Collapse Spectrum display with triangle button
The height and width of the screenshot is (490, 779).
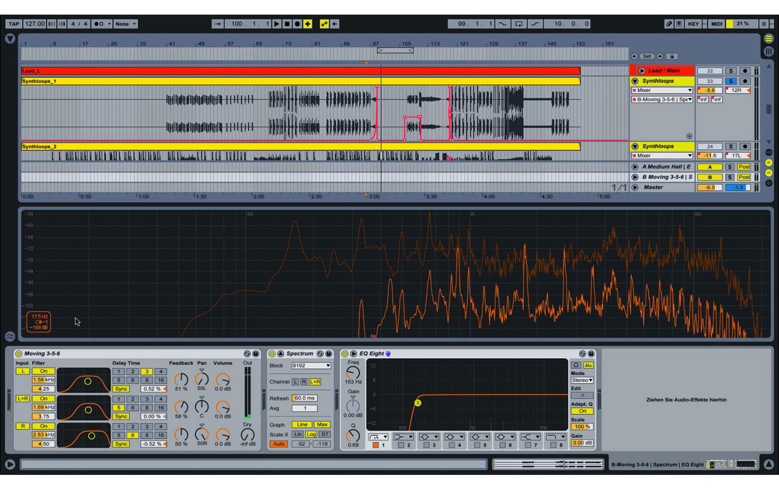pyautogui.click(x=280, y=354)
